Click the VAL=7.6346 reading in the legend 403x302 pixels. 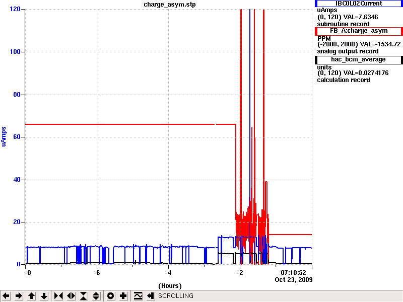coord(360,17)
